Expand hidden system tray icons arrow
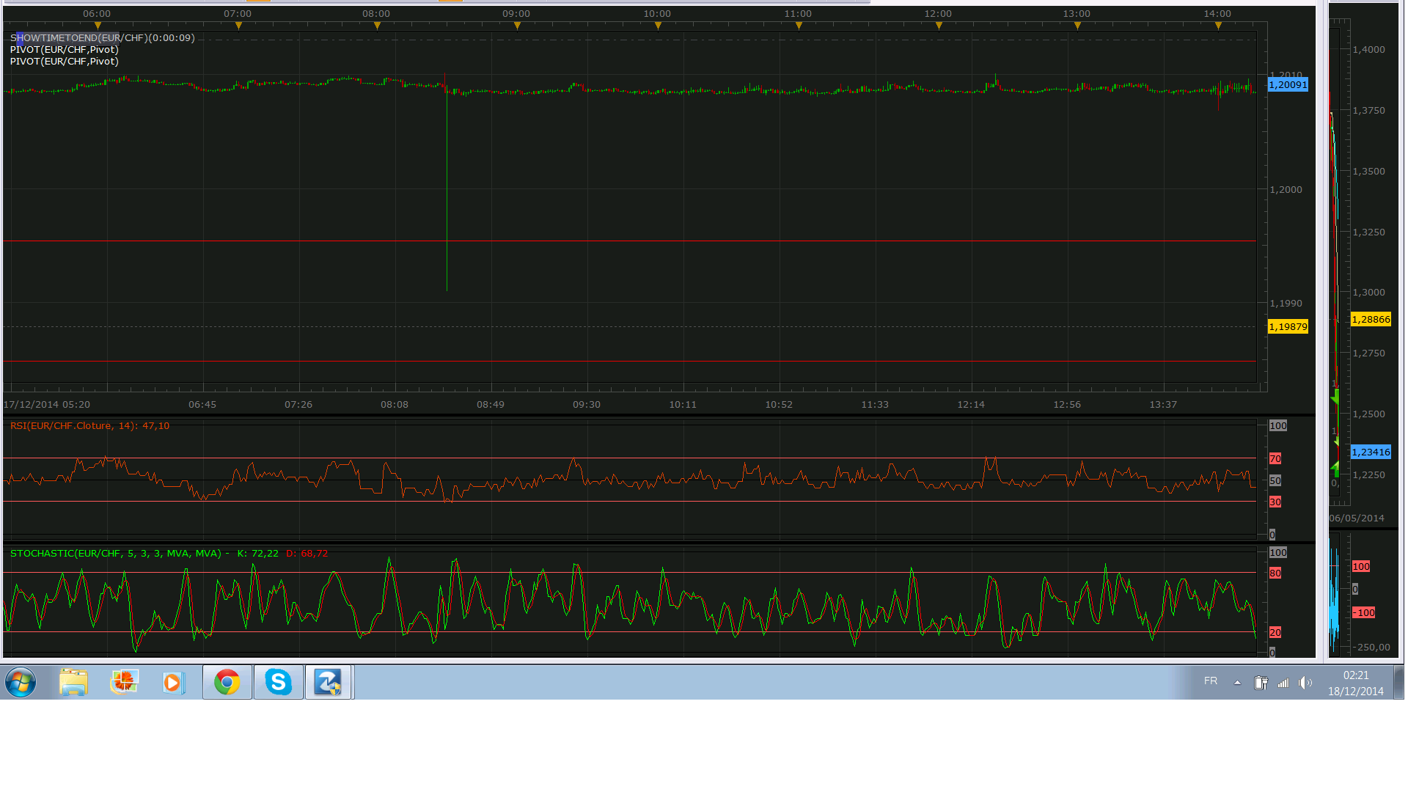The height and width of the screenshot is (792, 1408). click(1237, 683)
